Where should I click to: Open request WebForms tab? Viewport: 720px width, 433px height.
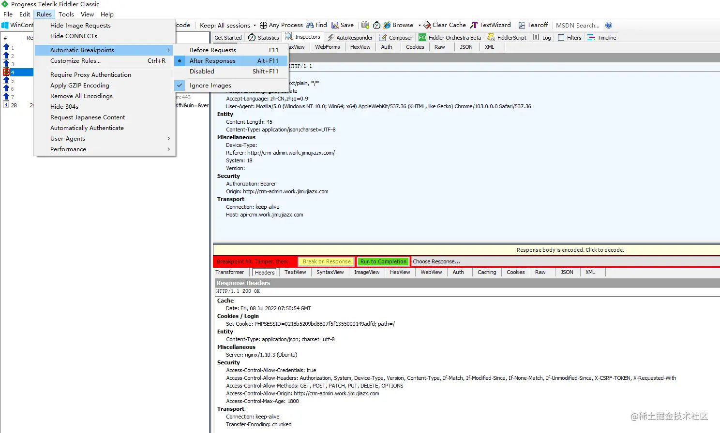(328, 47)
